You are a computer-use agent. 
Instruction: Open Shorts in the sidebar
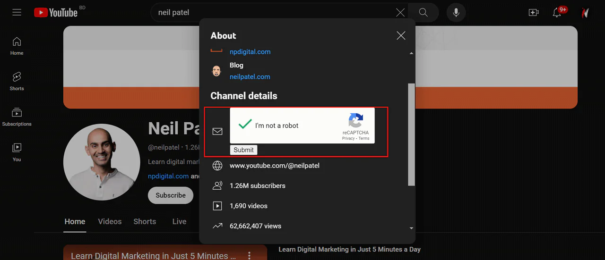17,81
